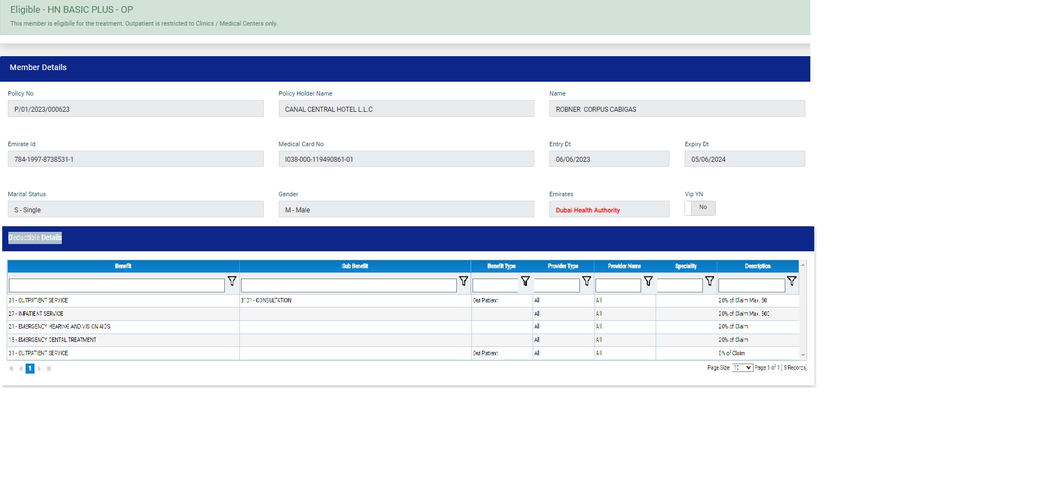Sort by the Benefit column header
Image resolution: width=1063 pixels, height=487 pixels.
[123, 266]
